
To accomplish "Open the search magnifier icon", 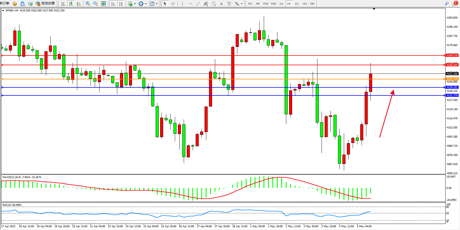I will [x=447, y=4].
